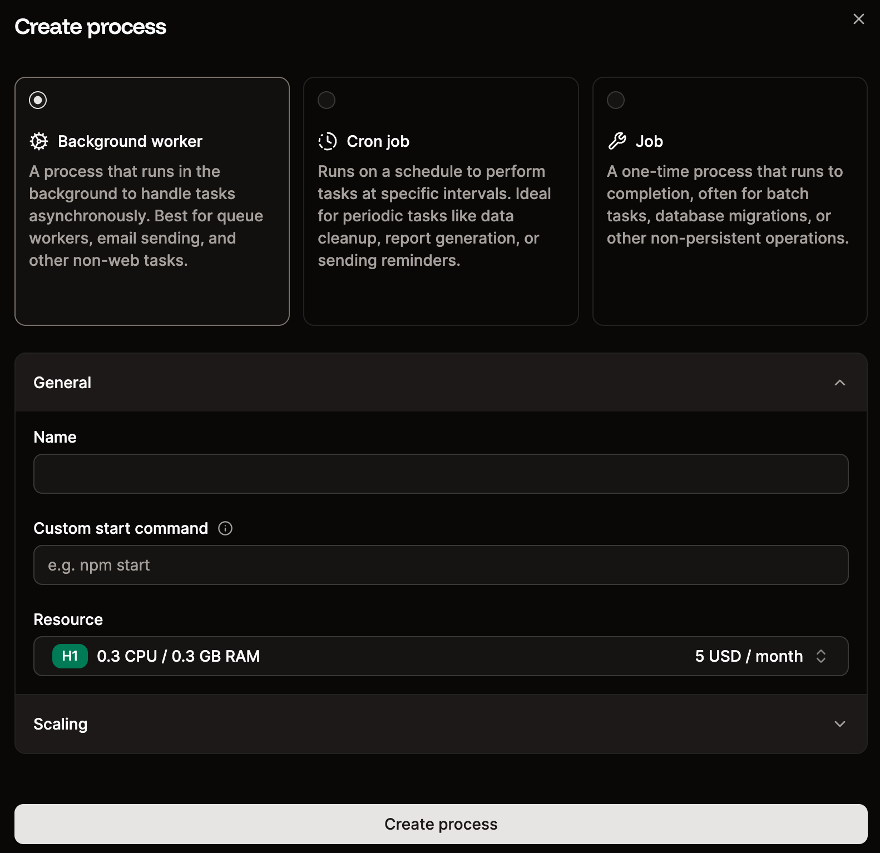880x853 pixels.
Task: Click the Custom start command label
Action: pos(121,528)
